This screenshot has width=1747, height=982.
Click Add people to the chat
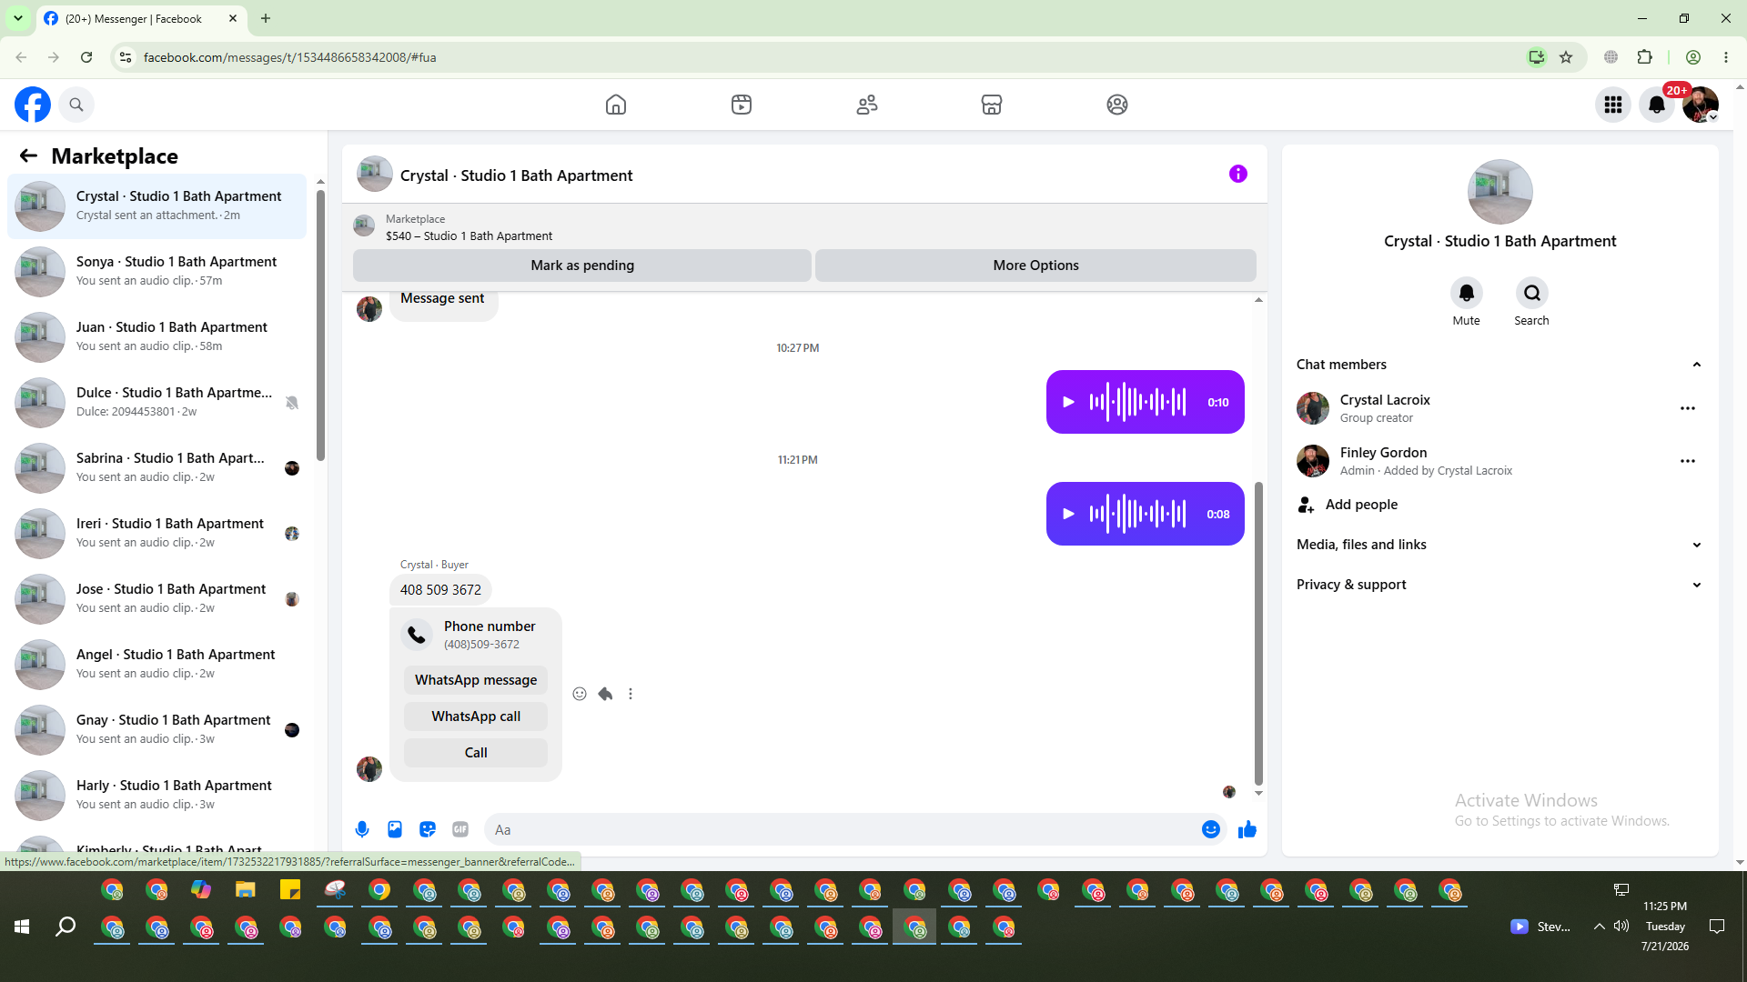[1361, 505]
